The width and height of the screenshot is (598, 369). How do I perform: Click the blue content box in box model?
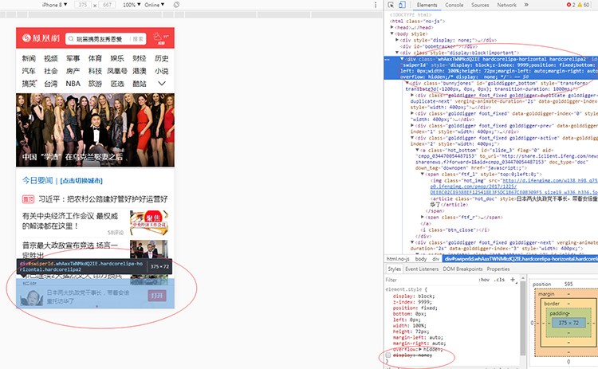(x=568, y=323)
